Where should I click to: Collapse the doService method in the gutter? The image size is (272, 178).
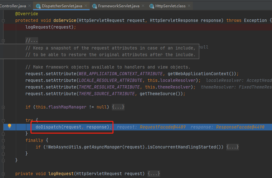tap(3, 21)
